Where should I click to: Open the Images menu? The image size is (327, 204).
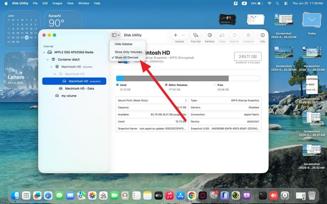57,3
